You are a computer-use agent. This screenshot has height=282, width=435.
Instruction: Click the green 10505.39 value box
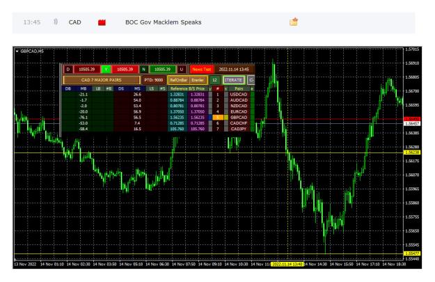[162, 70]
